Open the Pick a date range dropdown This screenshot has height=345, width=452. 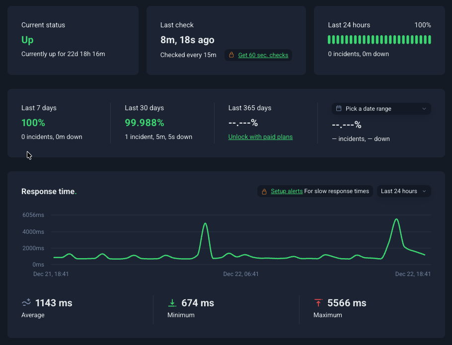[x=380, y=108]
